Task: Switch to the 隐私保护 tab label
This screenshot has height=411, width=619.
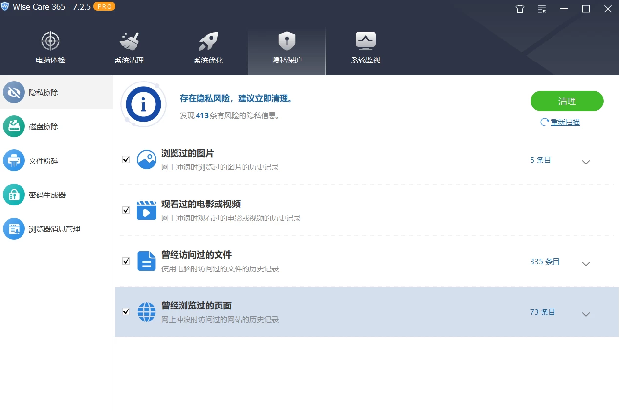Action: coord(287,60)
